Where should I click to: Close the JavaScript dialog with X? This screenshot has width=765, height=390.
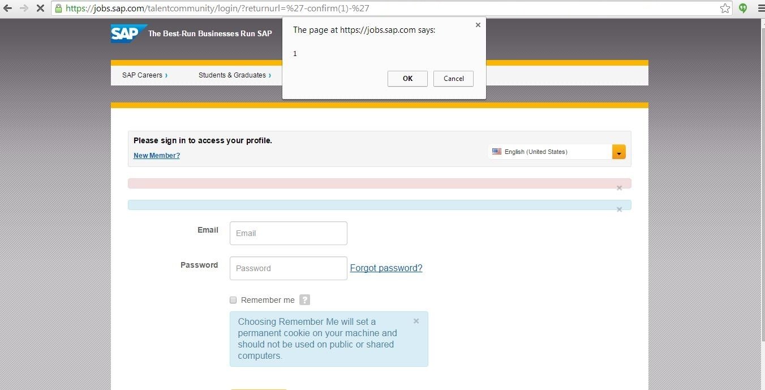click(478, 25)
